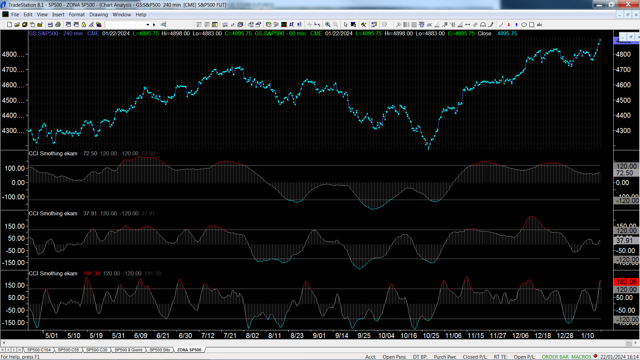
Task: Click the 22/01/2024 16:14 clock
Action: (x=619, y=357)
